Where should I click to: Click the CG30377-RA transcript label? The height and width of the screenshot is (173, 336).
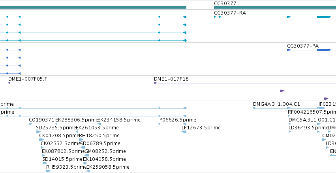[230, 13]
